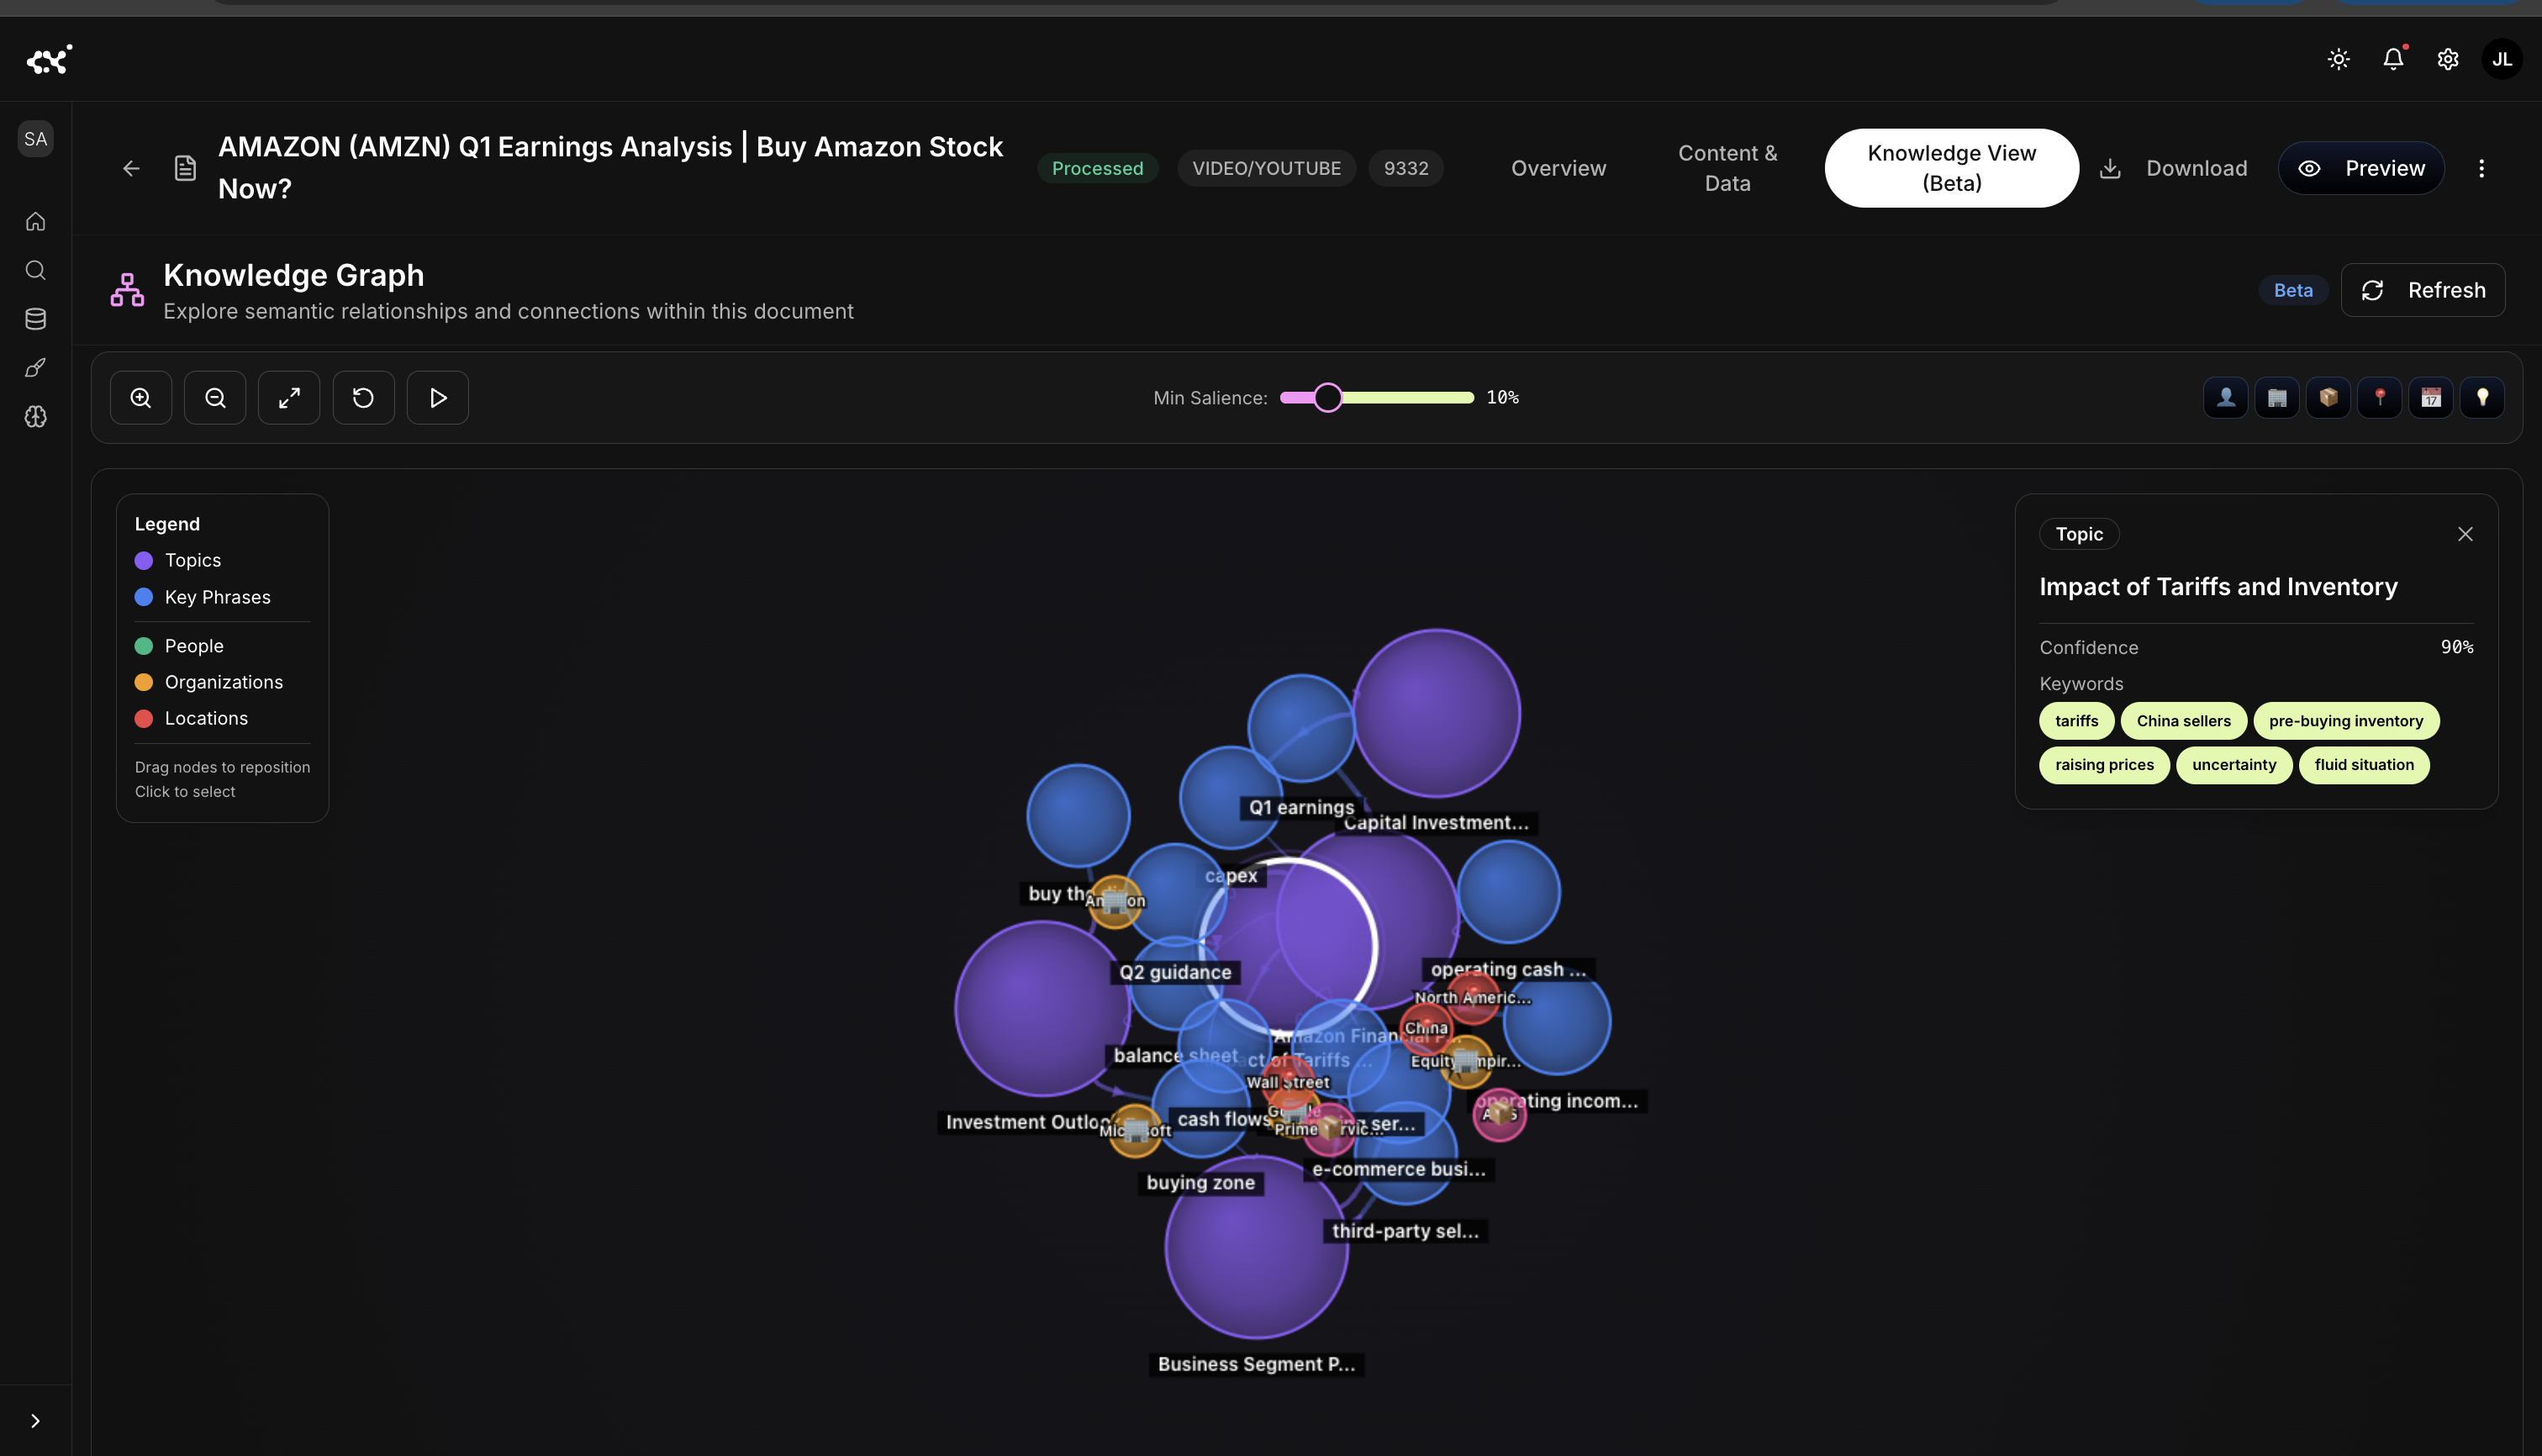Toggle the calendar dates filter
This screenshot has height=1456, width=2542.
(2431, 397)
